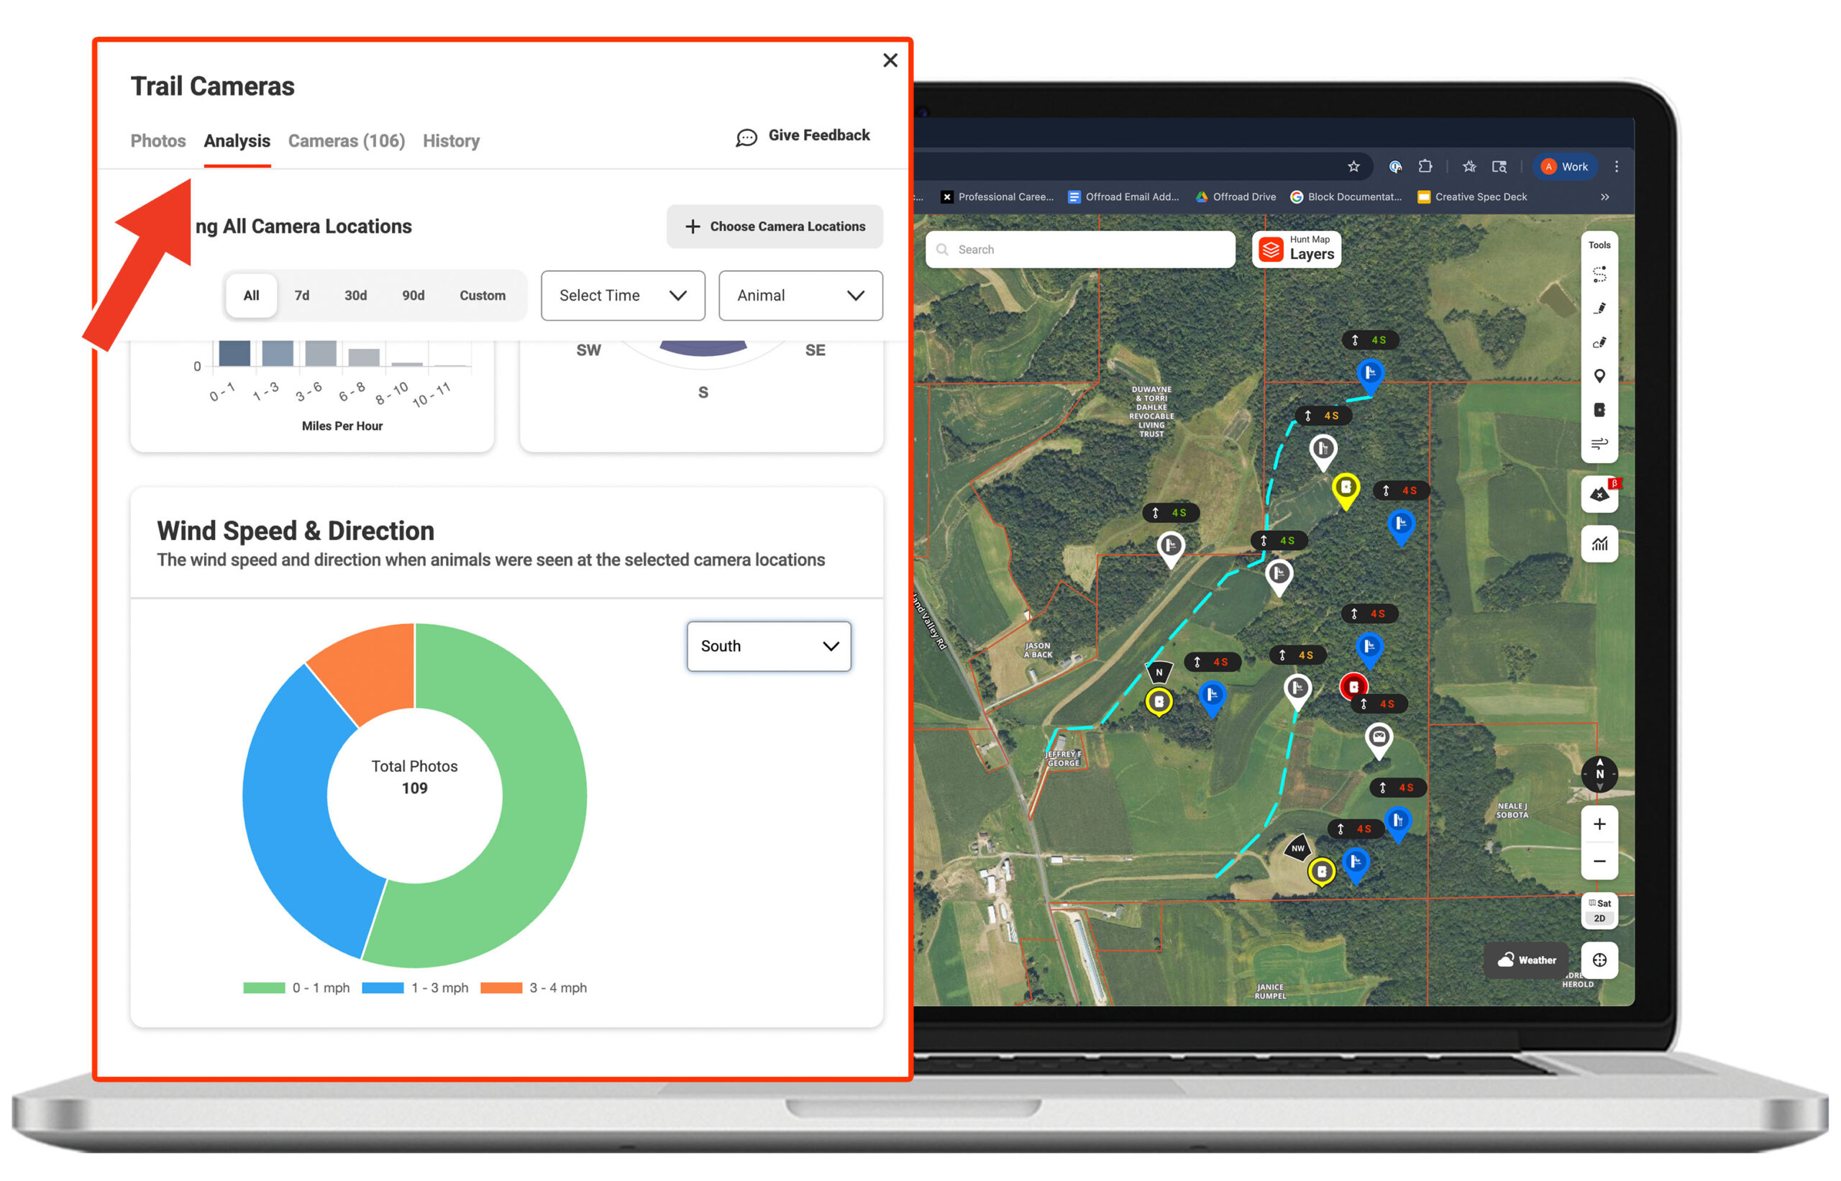
Task: Open the Select Time dropdown
Action: click(622, 296)
